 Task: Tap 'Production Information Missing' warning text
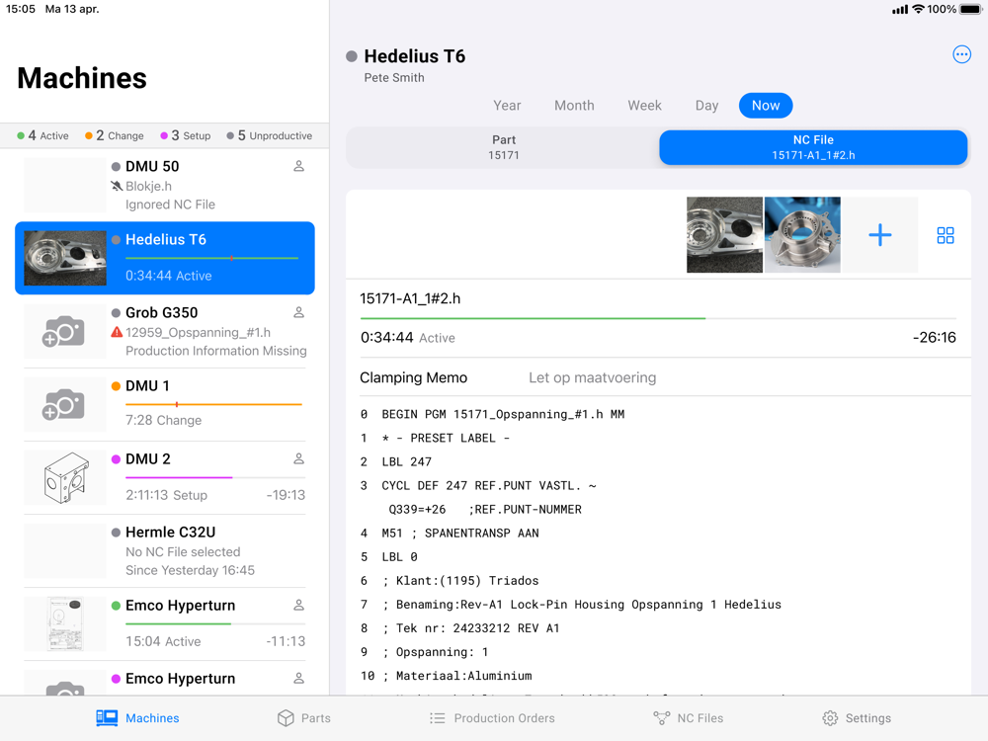(x=216, y=351)
